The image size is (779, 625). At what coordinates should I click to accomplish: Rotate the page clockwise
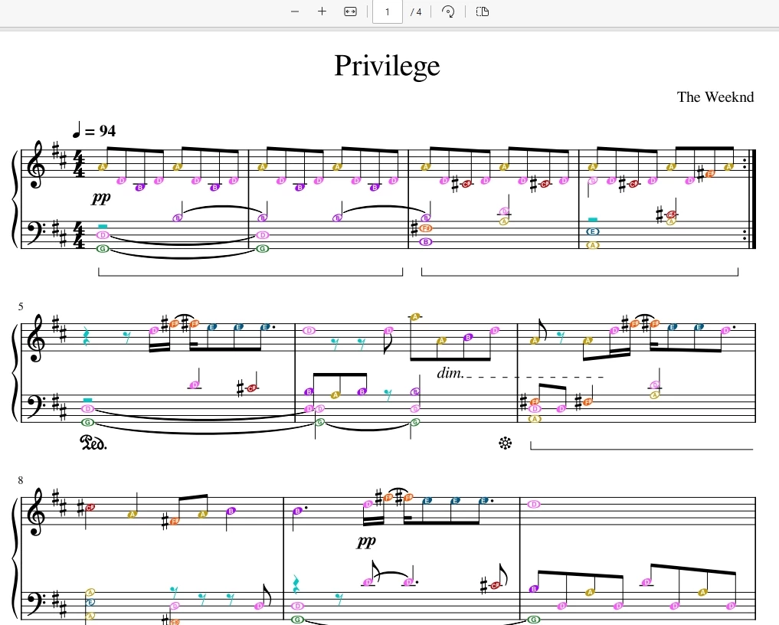pos(448,11)
